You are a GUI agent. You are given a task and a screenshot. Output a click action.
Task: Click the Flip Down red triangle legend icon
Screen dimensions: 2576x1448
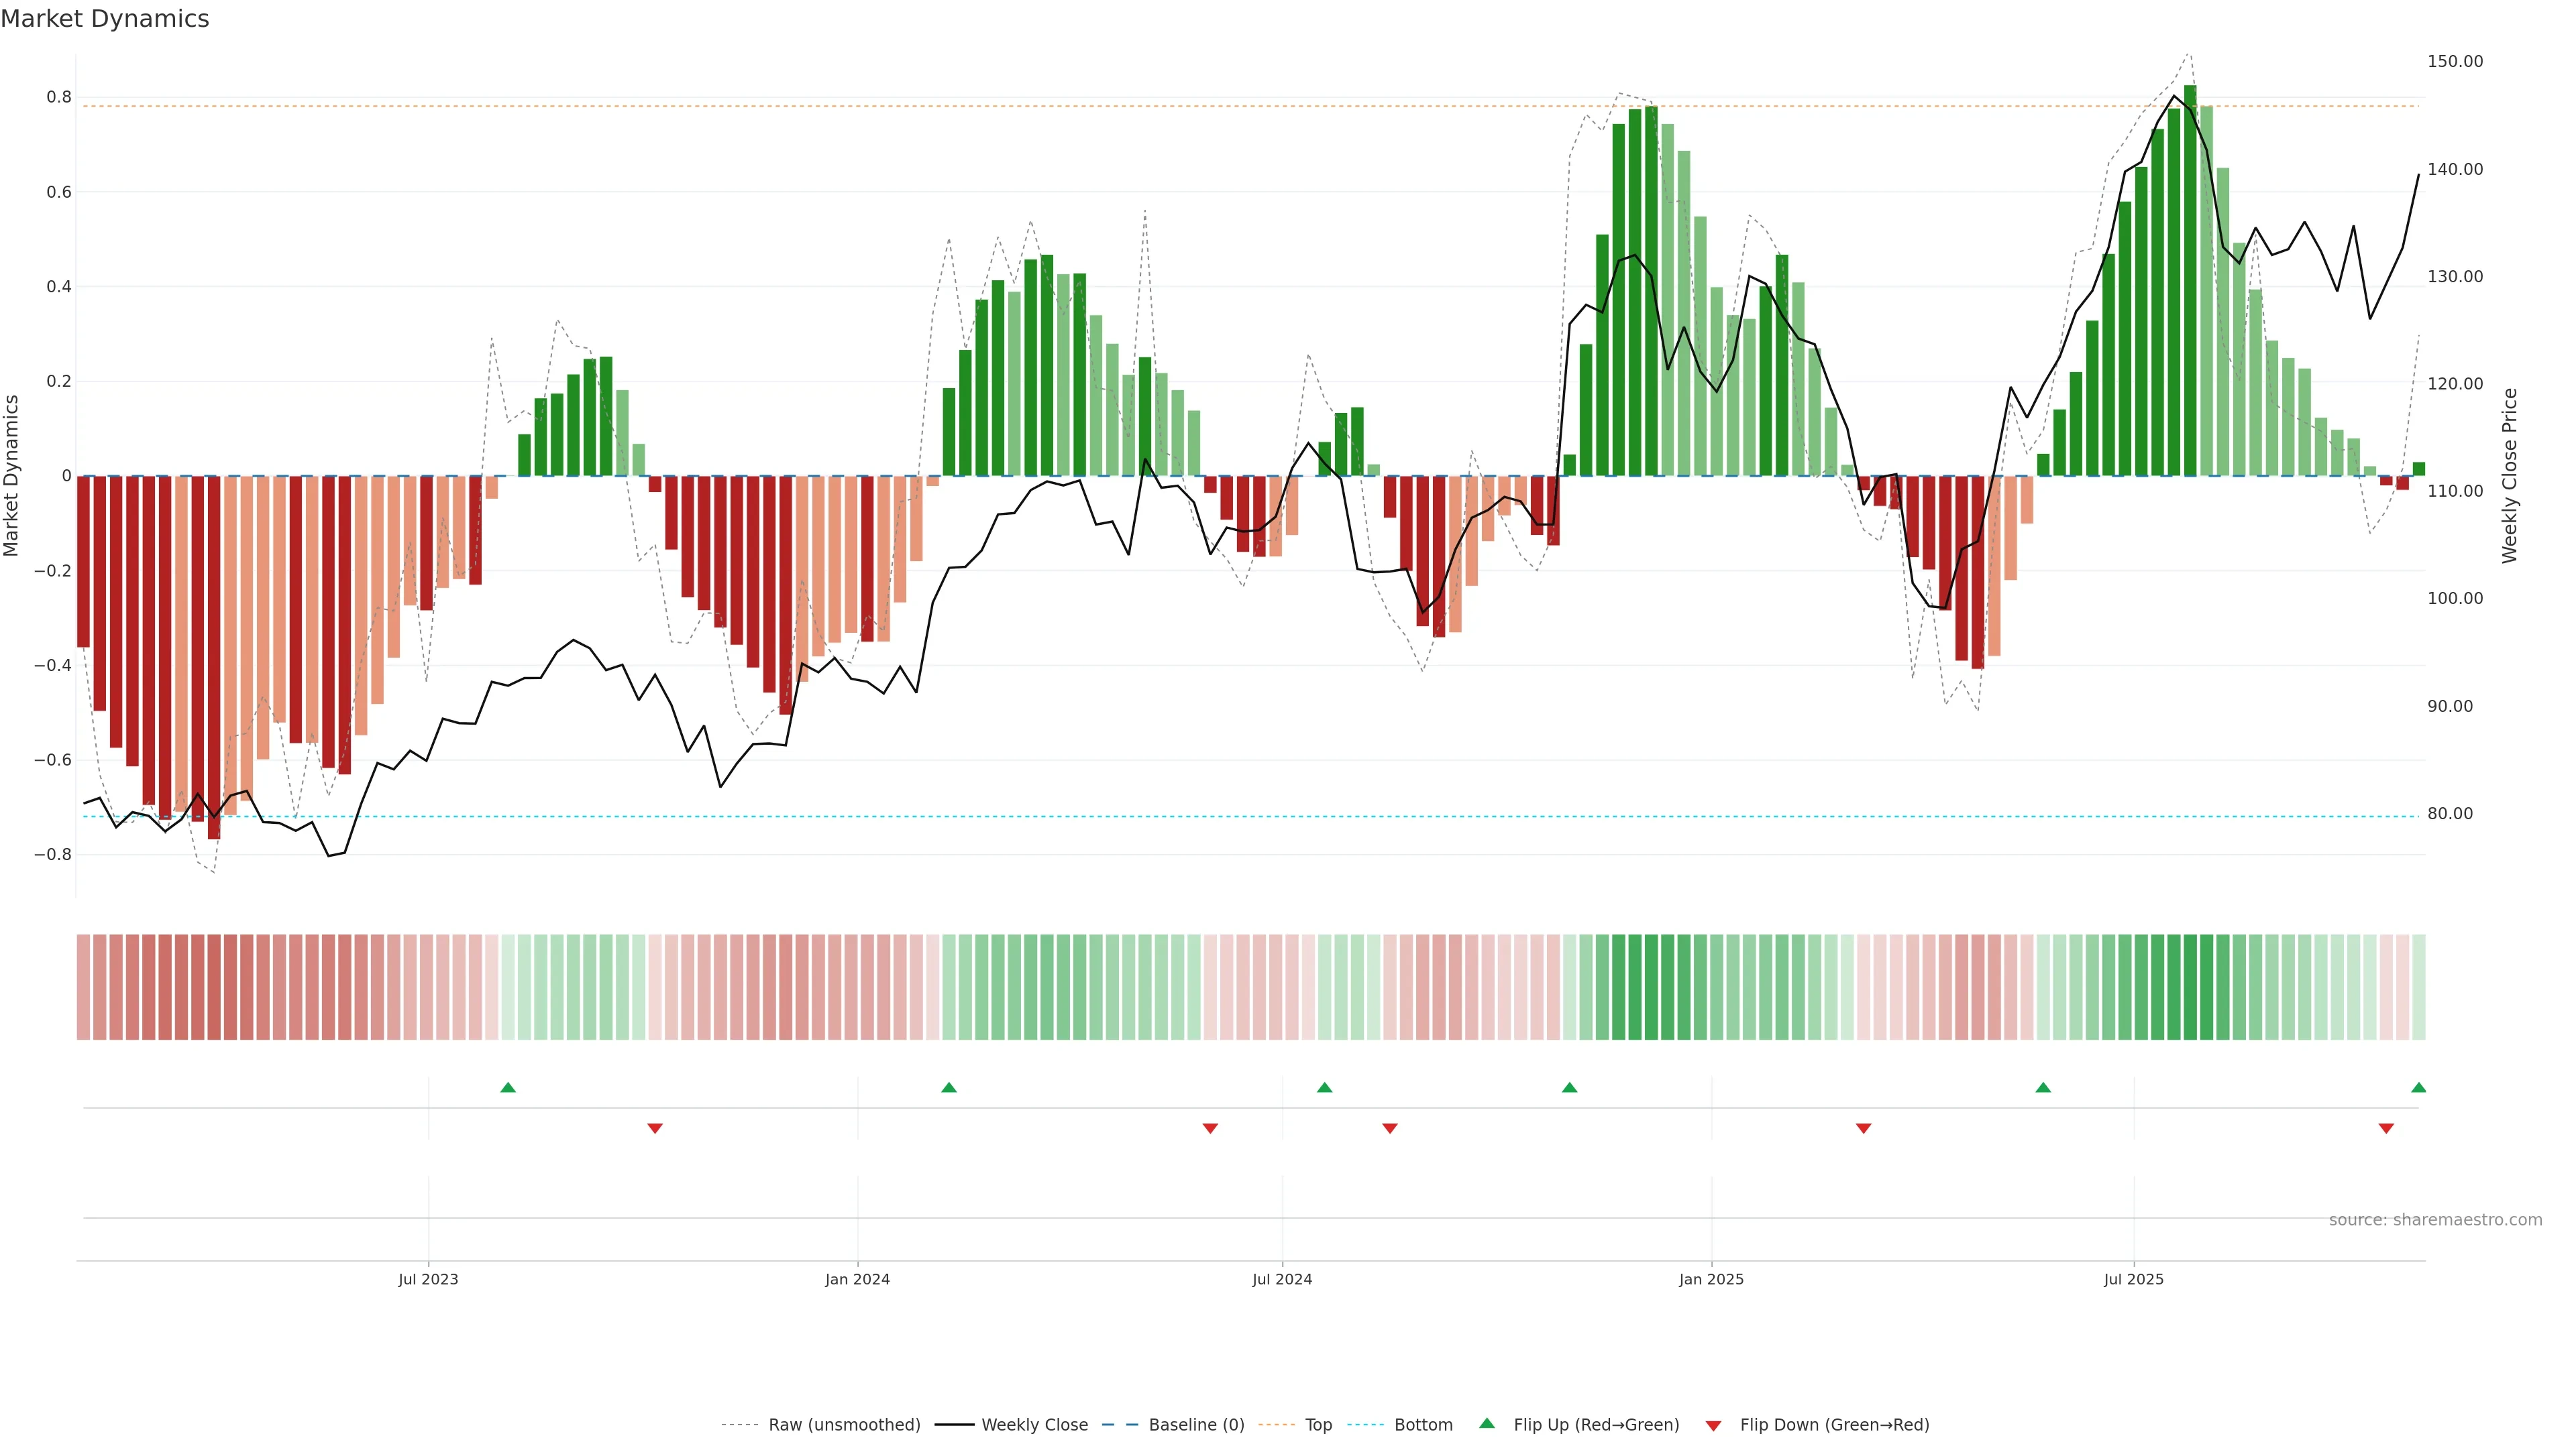(1713, 1426)
